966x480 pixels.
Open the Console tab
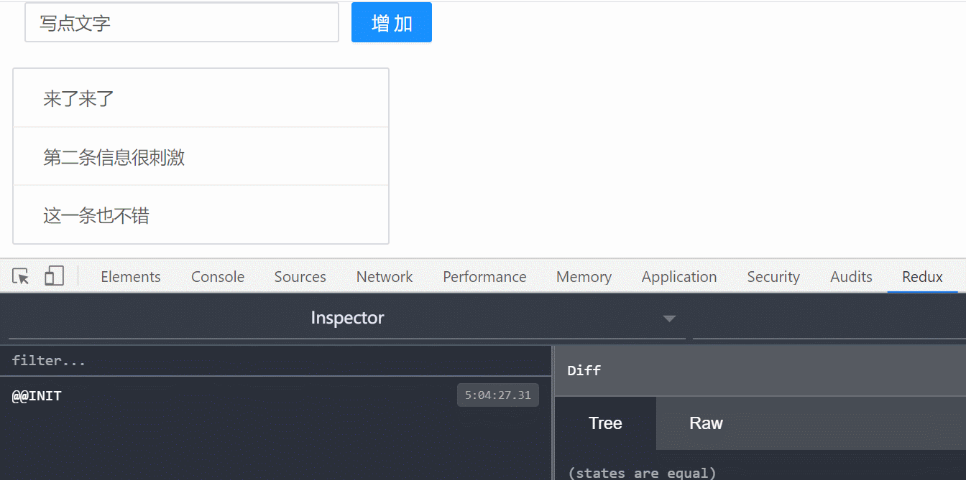click(218, 277)
